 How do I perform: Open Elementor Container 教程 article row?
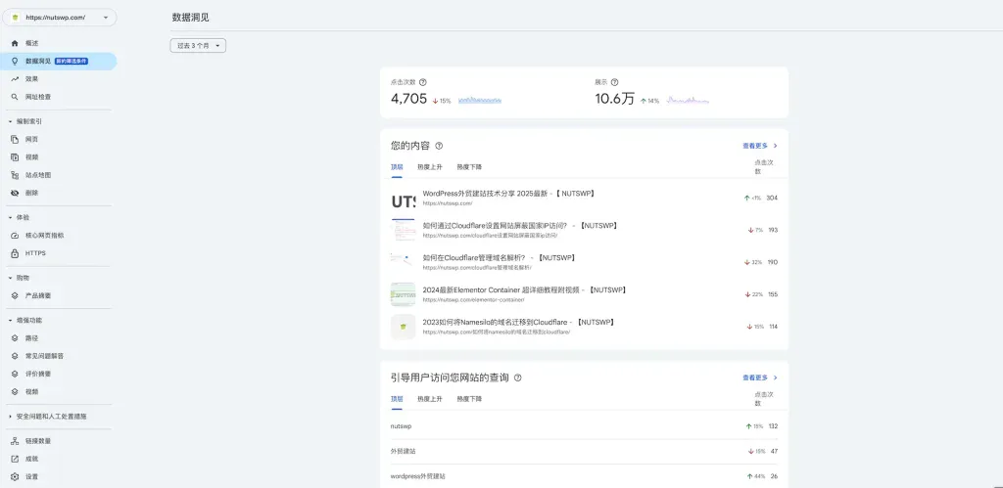point(584,294)
